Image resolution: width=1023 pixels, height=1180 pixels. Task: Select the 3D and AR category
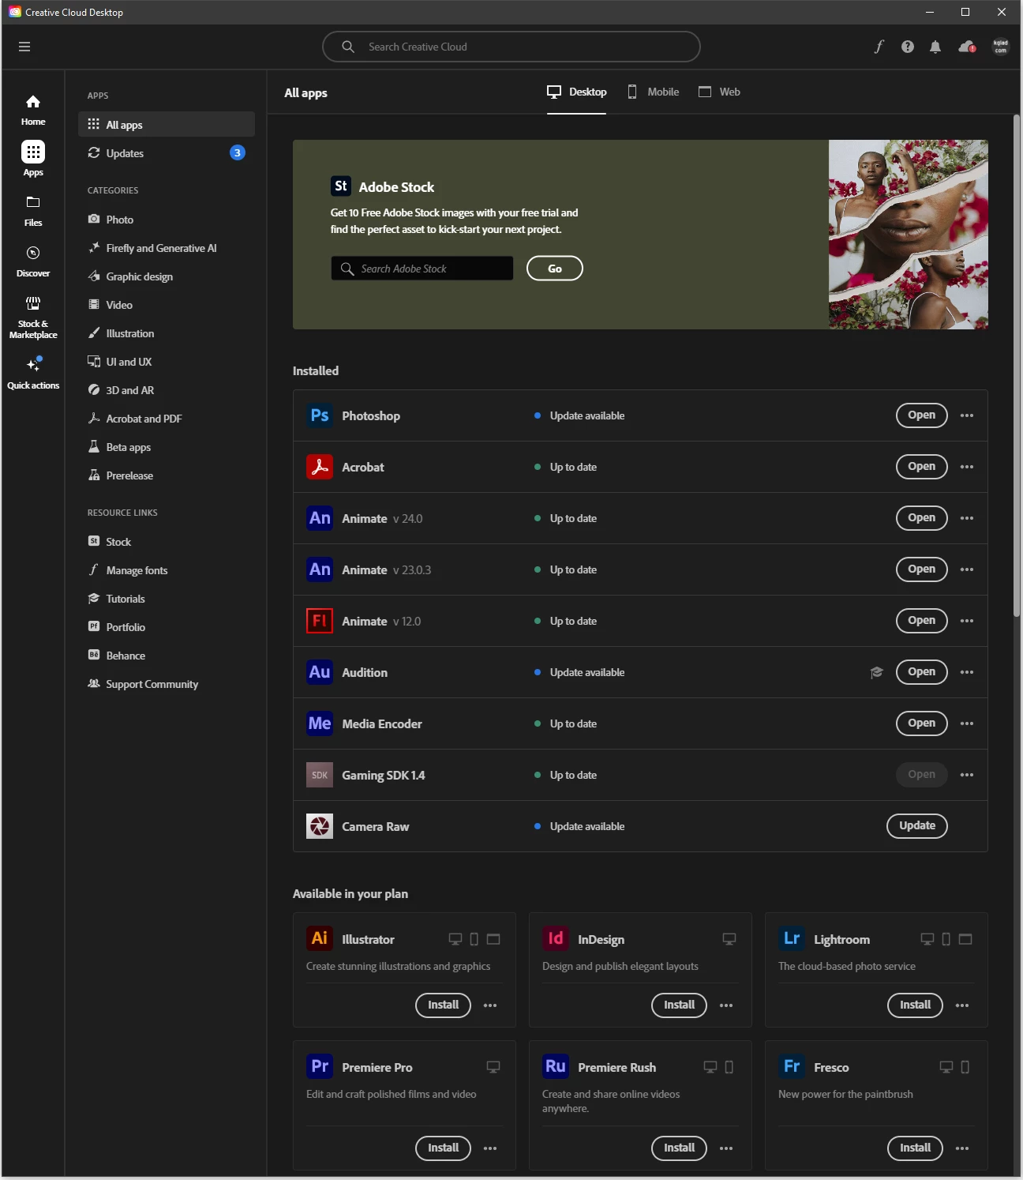167,389
